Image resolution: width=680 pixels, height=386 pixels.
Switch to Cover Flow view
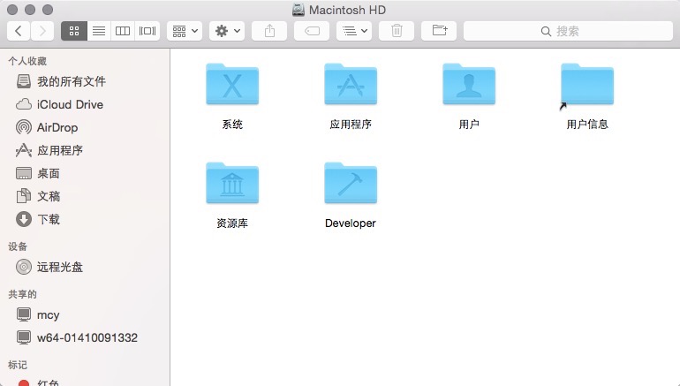point(147,31)
